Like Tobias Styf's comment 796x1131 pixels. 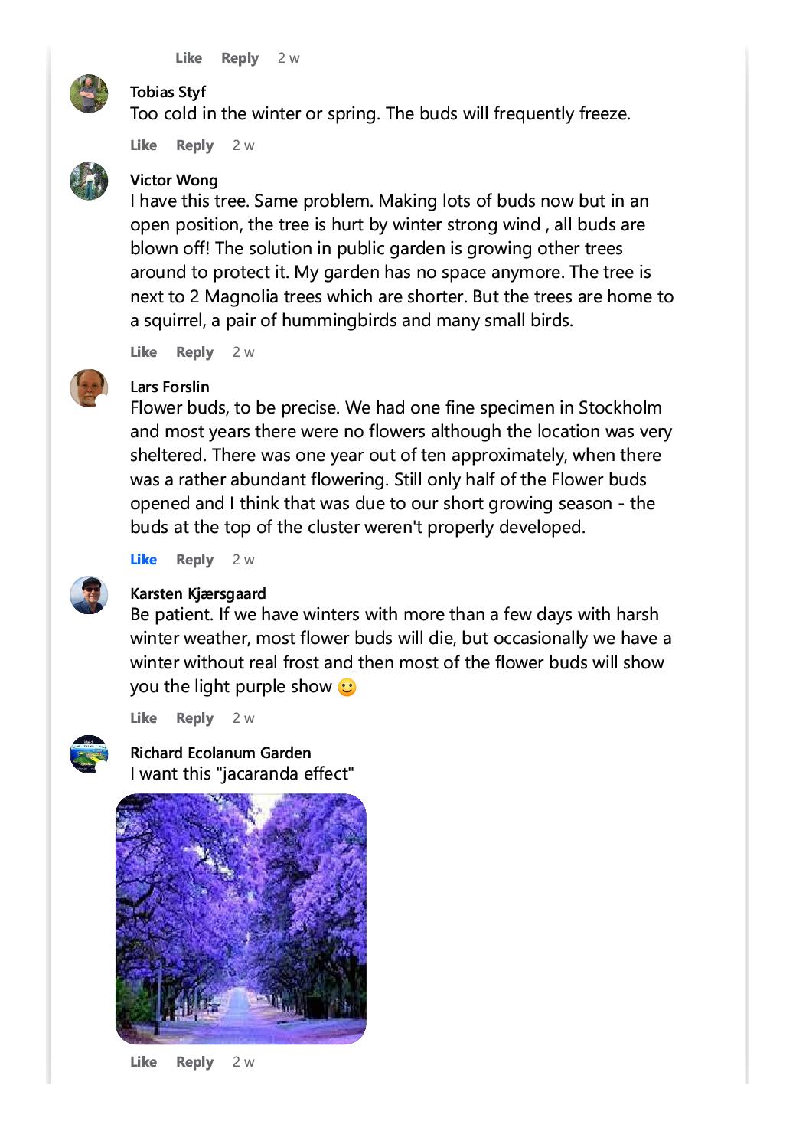[143, 145]
